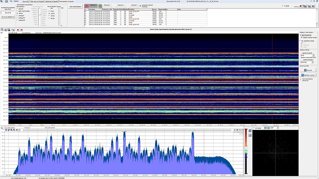Click the Start demodulation button

pyautogui.click(x=75, y=7)
